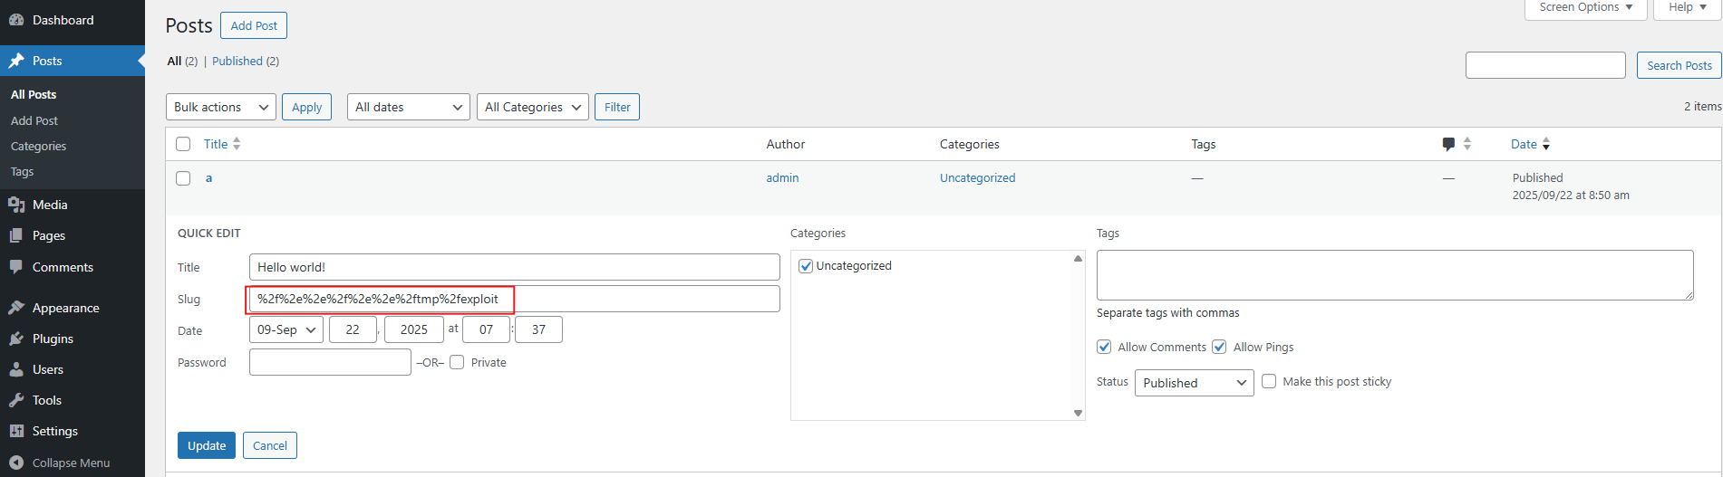Select the checkbox for post 'a'

click(183, 178)
